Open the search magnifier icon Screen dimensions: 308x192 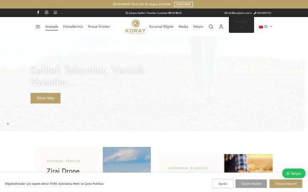tap(211, 26)
